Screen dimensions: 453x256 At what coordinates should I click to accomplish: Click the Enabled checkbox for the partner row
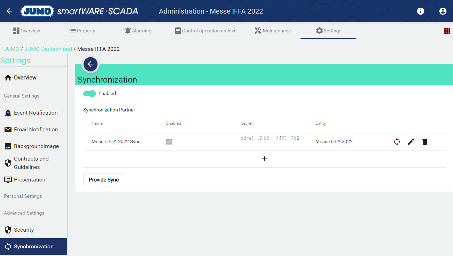click(x=169, y=142)
